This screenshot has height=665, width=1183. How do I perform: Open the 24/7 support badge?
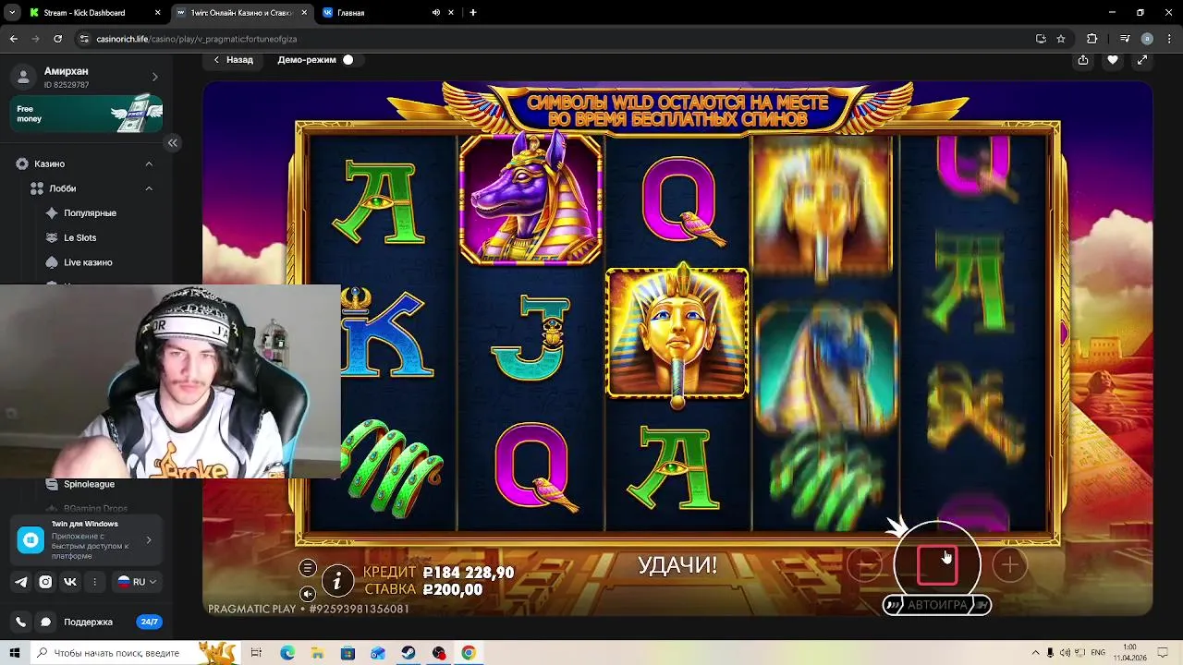(x=149, y=623)
